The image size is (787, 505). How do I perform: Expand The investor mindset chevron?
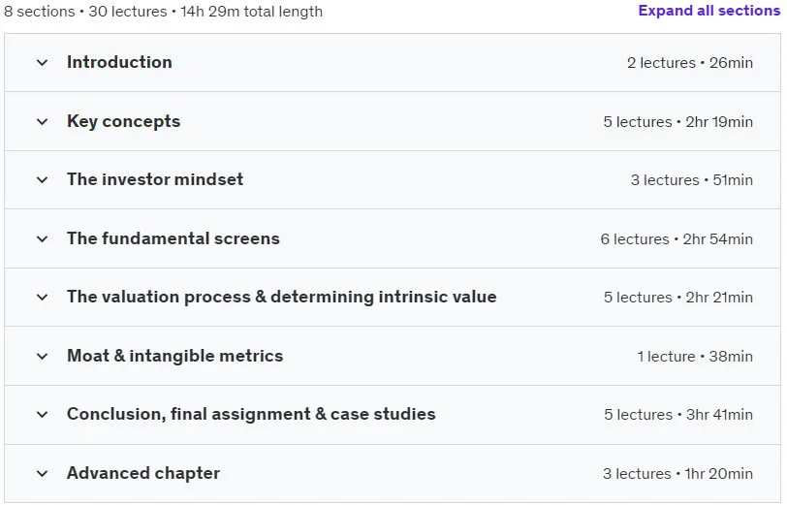[x=43, y=179]
